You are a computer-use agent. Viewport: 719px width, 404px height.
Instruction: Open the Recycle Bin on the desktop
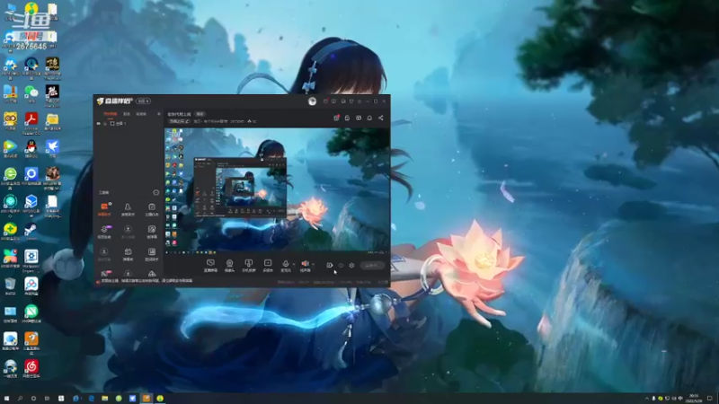point(10,286)
